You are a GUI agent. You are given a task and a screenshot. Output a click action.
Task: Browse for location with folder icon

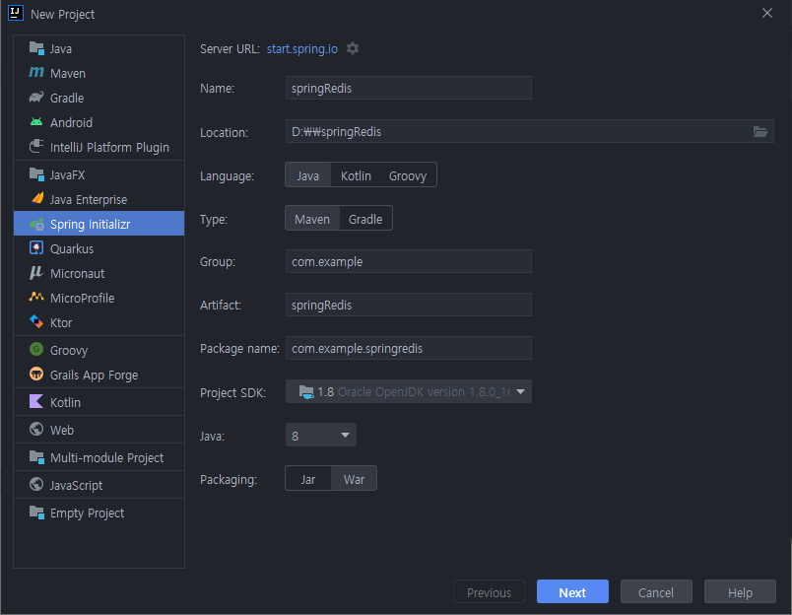click(x=760, y=132)
